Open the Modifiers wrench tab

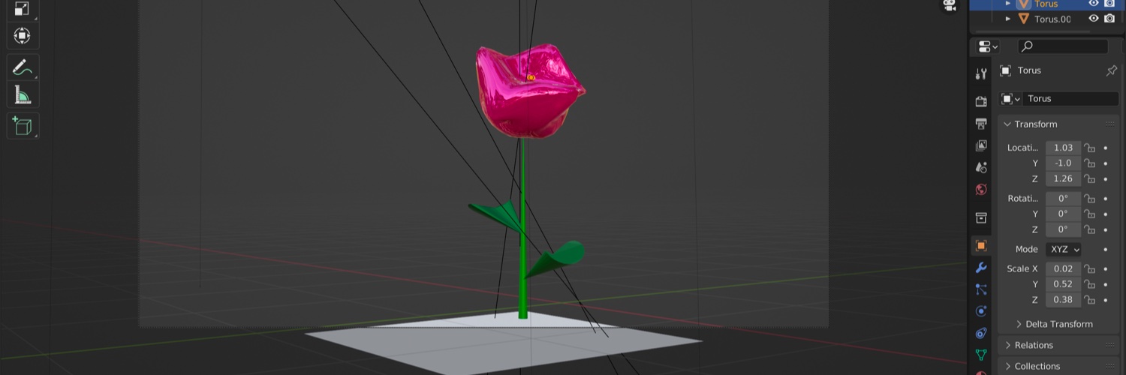981,267
